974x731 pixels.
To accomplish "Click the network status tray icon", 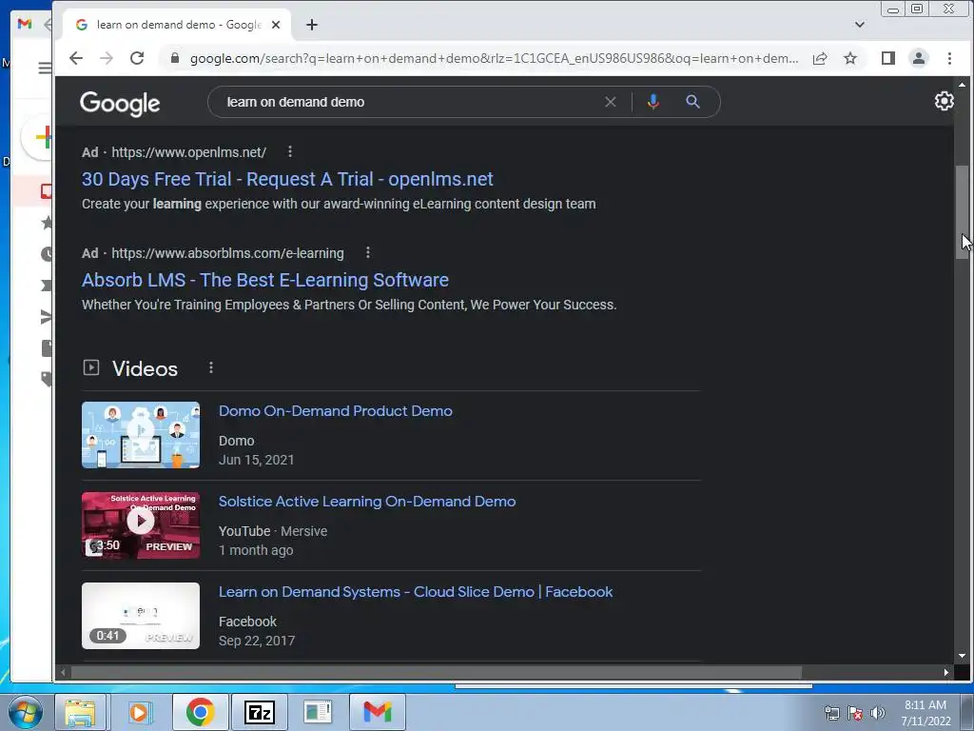I will pyautogui.click(x=831, y=713).
